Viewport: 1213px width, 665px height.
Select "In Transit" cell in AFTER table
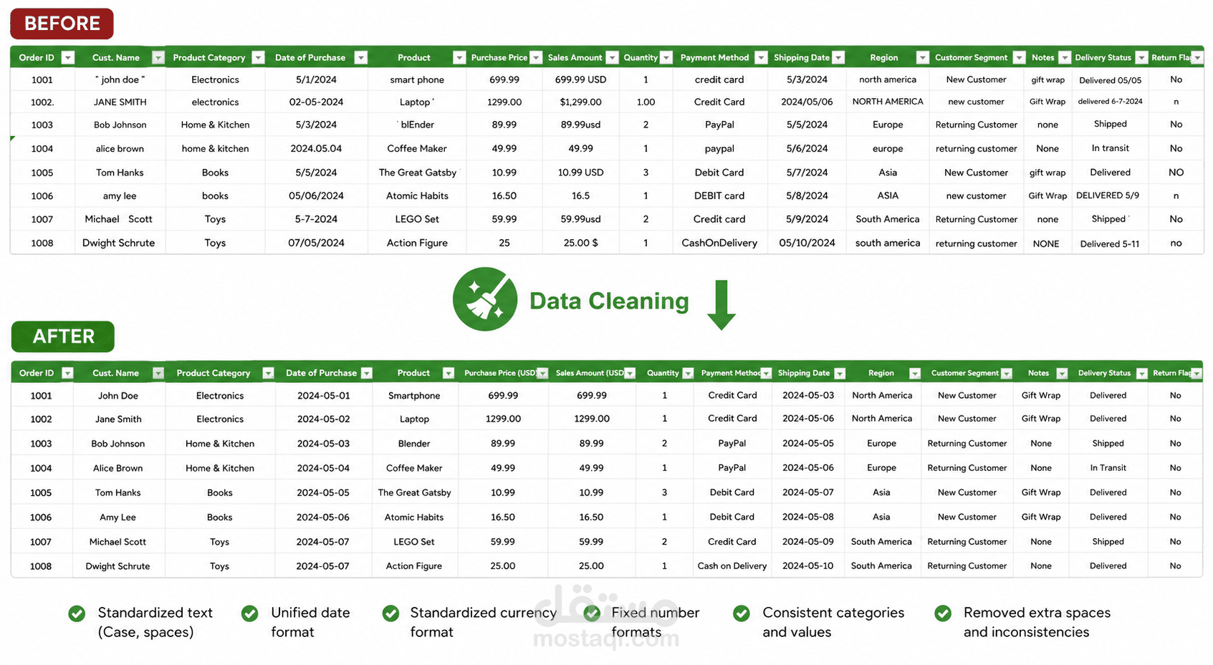pos(1108,468)
